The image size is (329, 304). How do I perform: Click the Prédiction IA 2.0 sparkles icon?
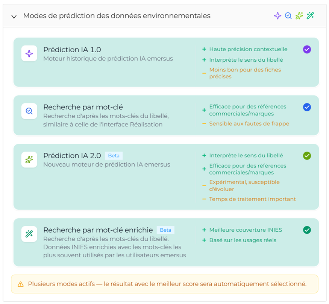[29, 160]
